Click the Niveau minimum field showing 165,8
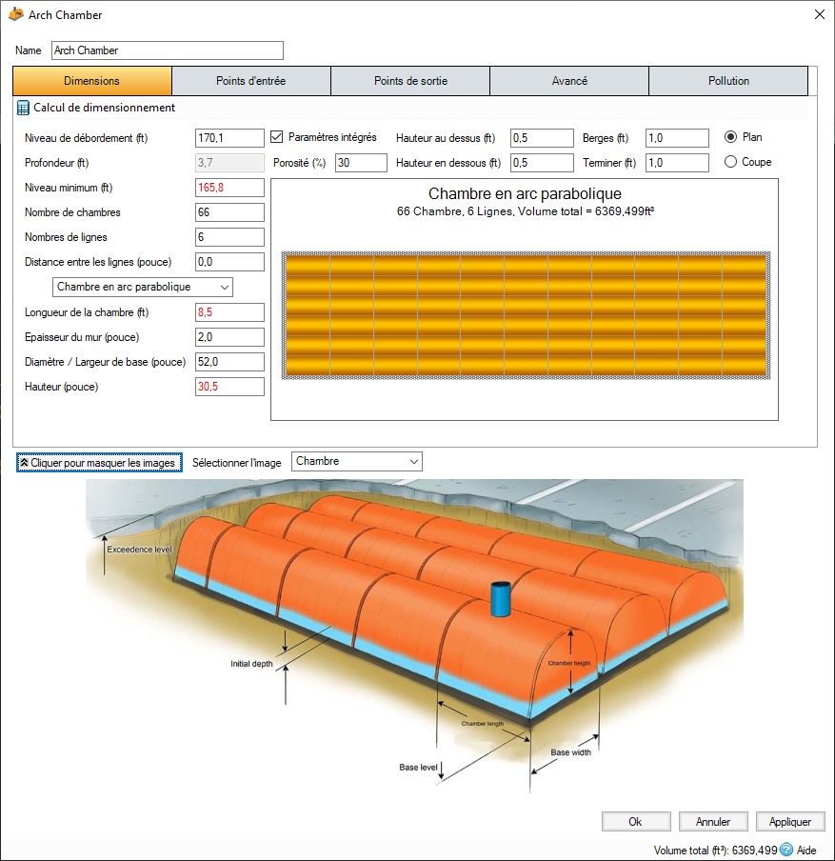 tap(229, 188)
